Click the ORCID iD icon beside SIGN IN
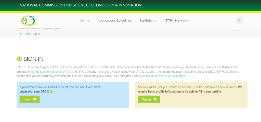The width and height of the screenshot is (261, 122). [x=19, y=59]
